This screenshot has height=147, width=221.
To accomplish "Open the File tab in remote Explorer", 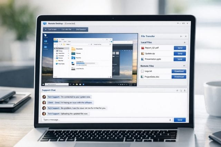I will [56, 41].
